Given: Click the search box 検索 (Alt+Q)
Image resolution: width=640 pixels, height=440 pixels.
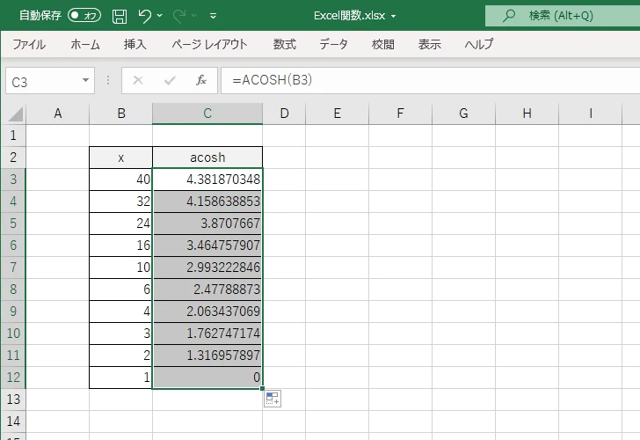Looking at the screenshot, I should click(x=563, y=16).
